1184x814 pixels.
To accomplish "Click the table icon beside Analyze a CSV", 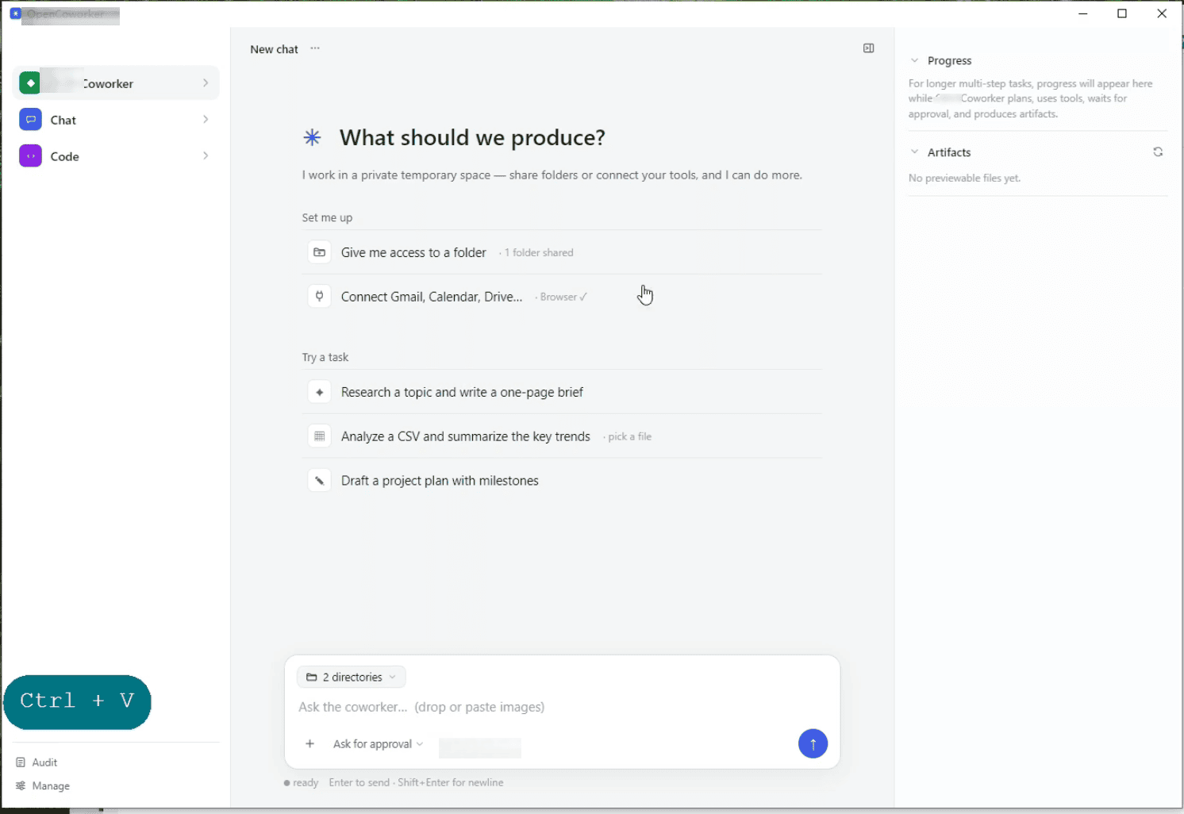I will click(x=319, y=436).
